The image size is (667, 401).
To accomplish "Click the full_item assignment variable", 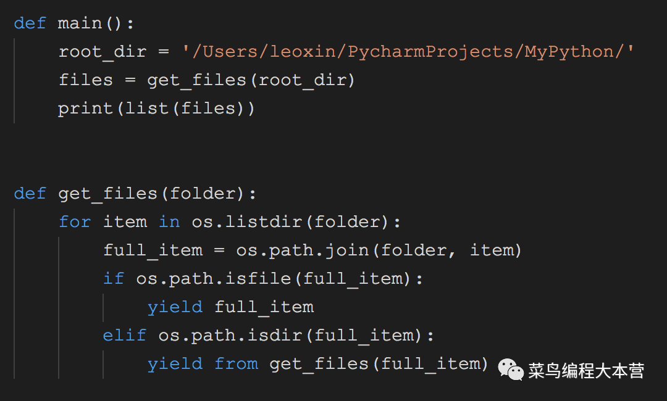I will tap(153, 250).
